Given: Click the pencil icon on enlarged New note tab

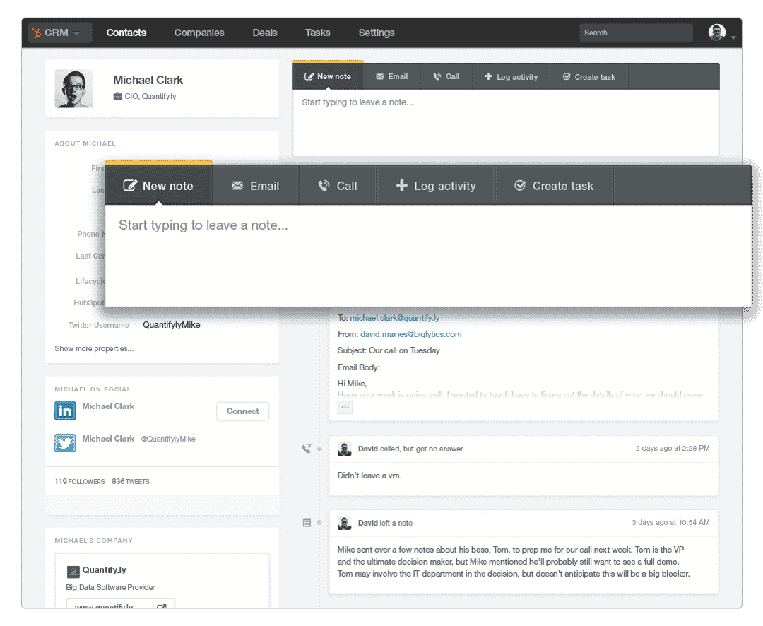Looking at the screenshot, I should 130,185.
